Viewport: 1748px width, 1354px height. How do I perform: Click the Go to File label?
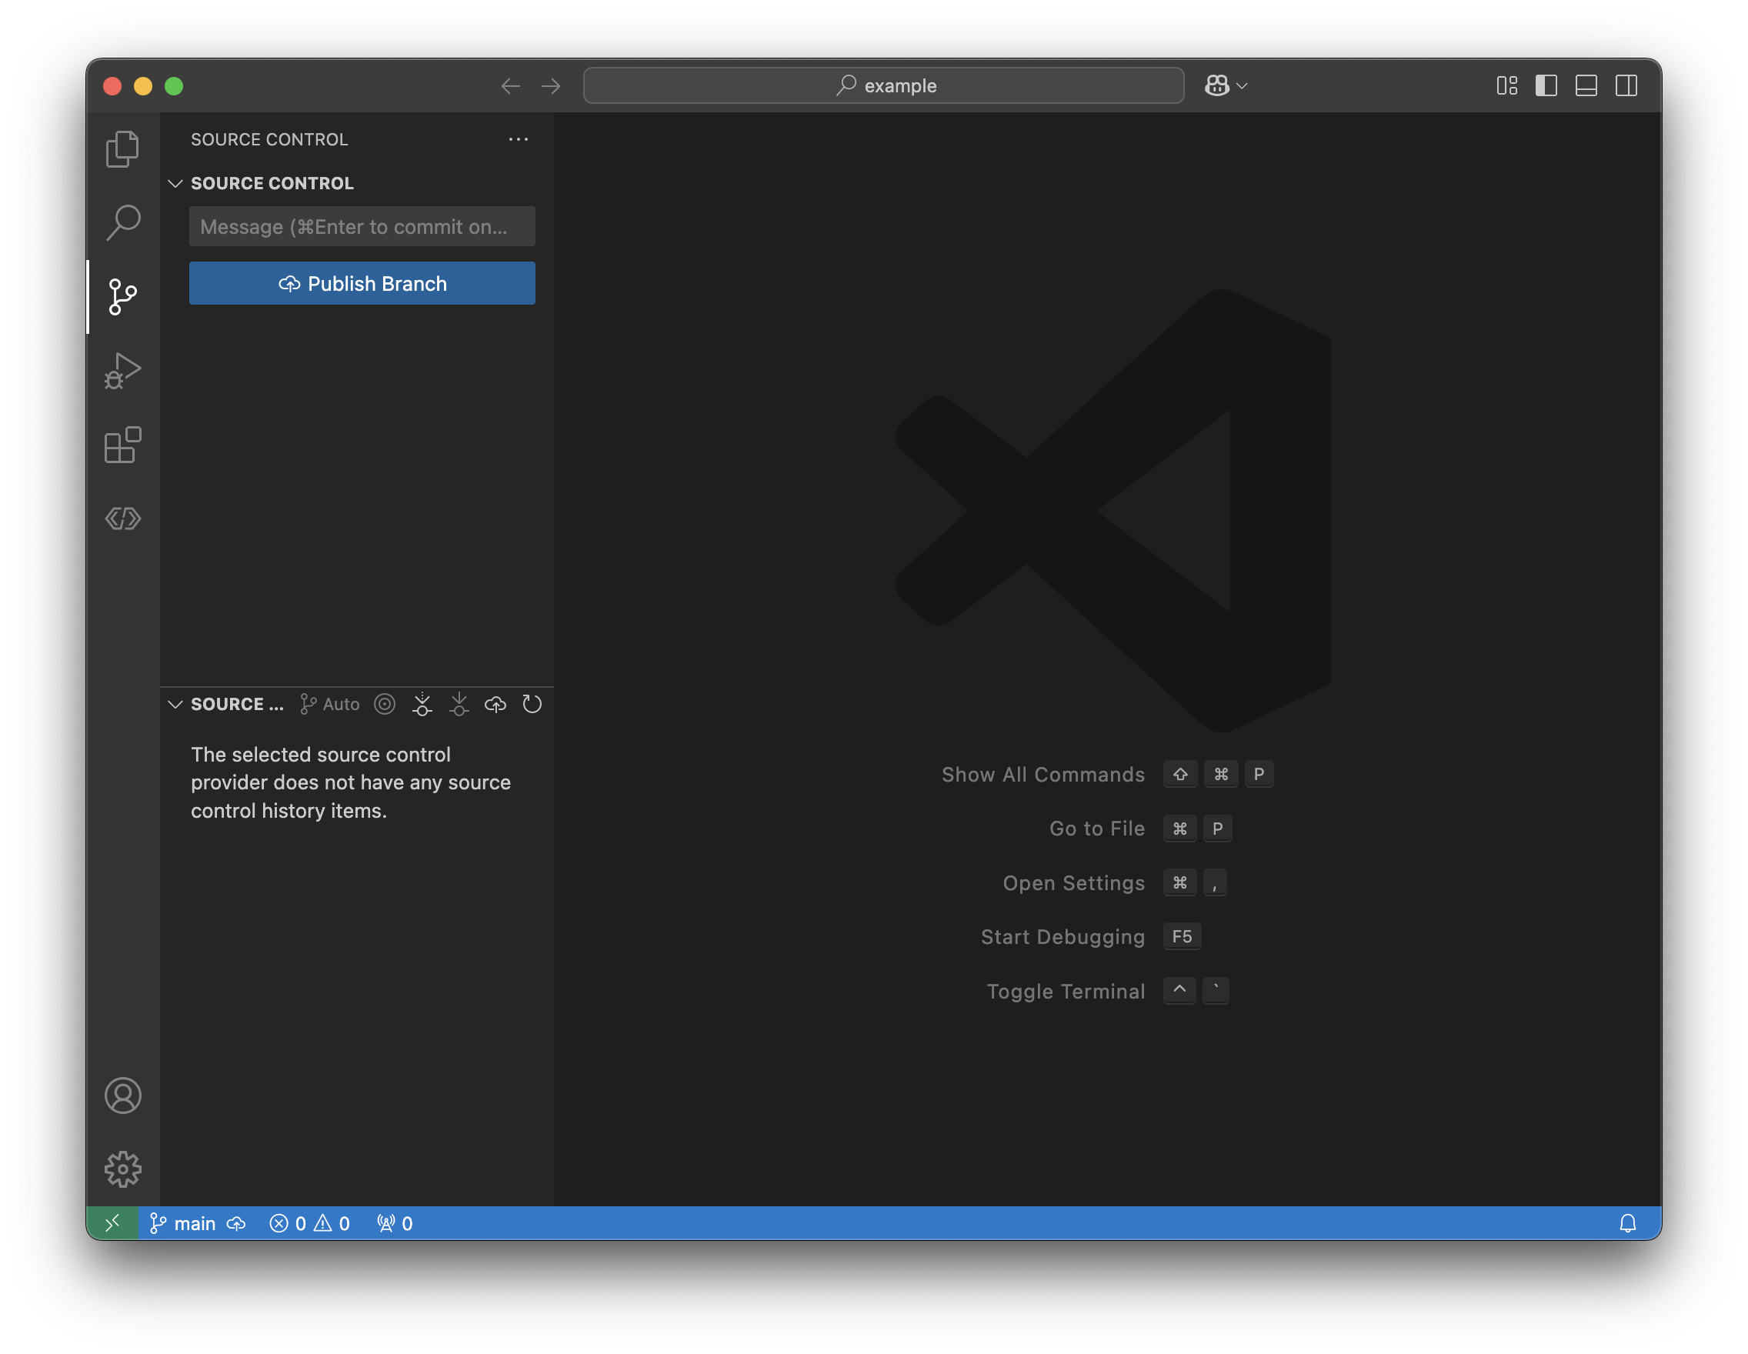(1096, 829)
